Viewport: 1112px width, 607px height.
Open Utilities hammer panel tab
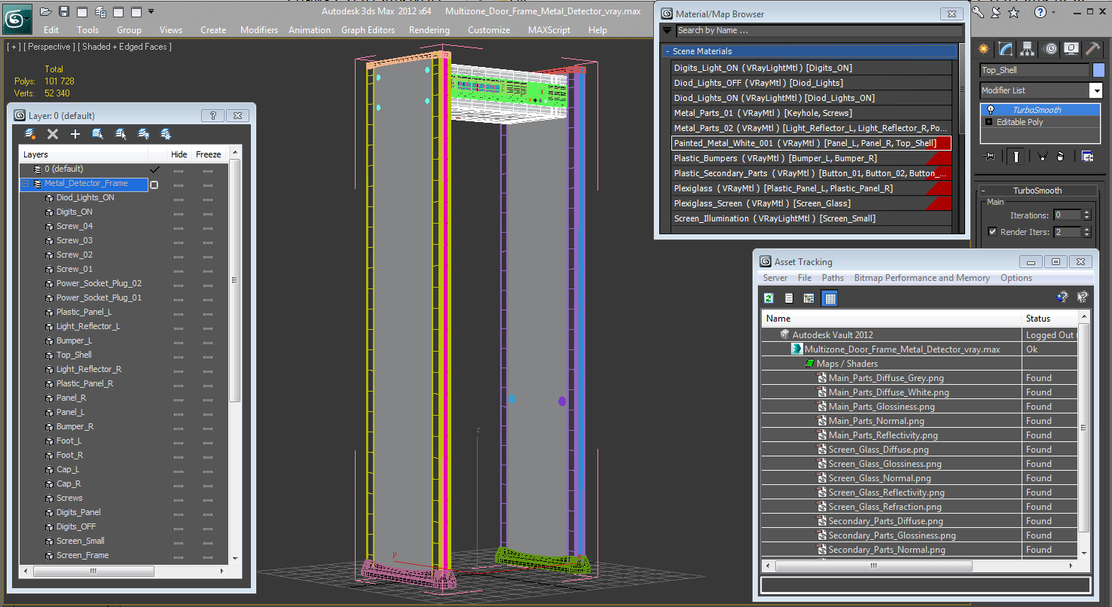tap(1093, 49)
